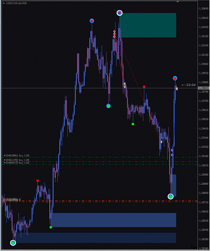Click the chart shift triangle on the top edge
210x251 pixels.
177,2
